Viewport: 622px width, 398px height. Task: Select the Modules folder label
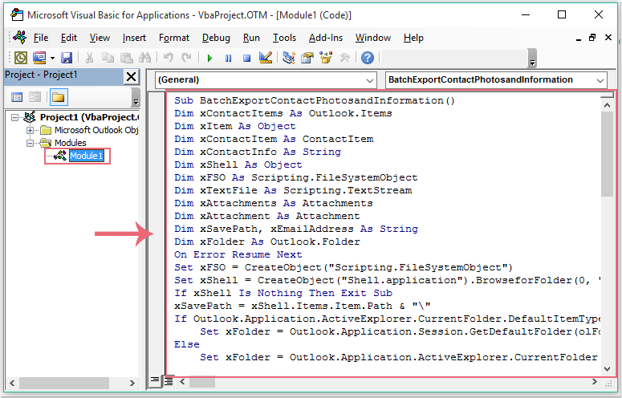pyautogui.click(x=70, y=143)
